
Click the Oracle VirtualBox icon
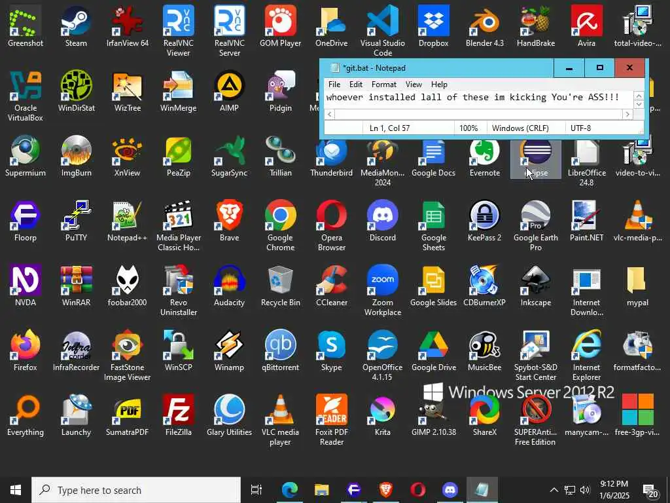tap(26, 96)
